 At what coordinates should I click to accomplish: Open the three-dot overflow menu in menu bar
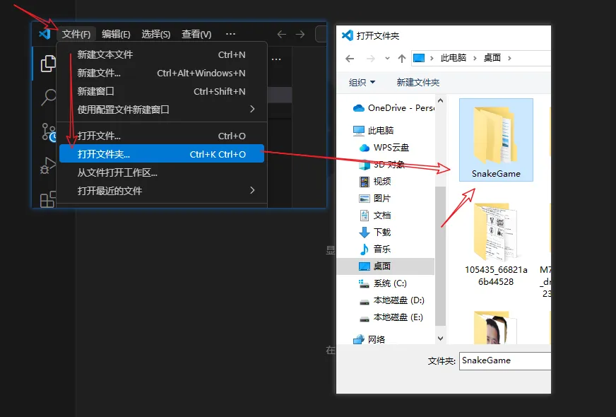pos(230,34)
